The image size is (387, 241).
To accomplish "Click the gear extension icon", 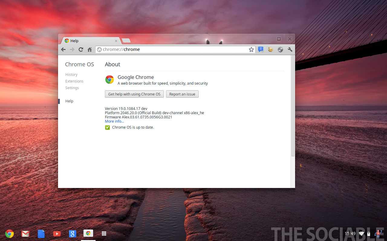I will (x=280, y=50).
